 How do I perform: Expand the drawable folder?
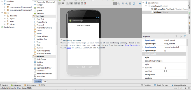[5, 16]
